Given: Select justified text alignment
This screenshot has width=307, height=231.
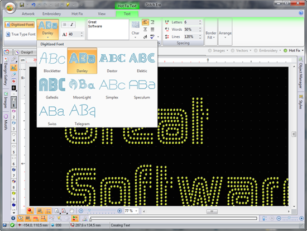Looking at the screenshot, I should (152, 30).
